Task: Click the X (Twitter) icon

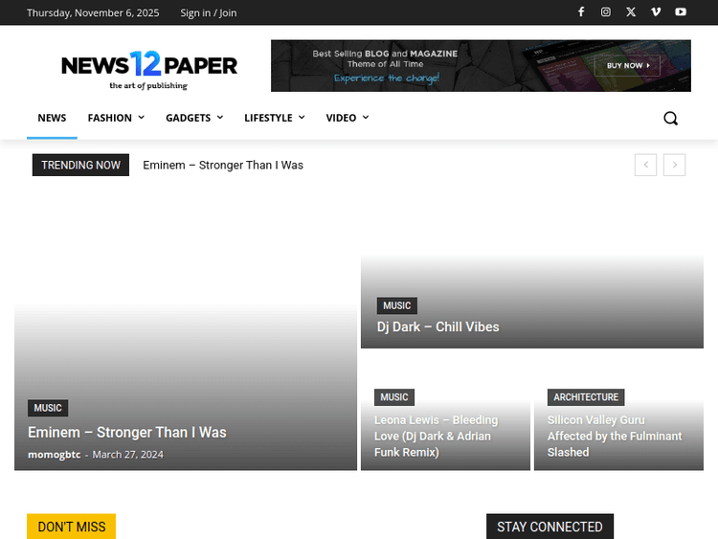Action: coord(631,12)
